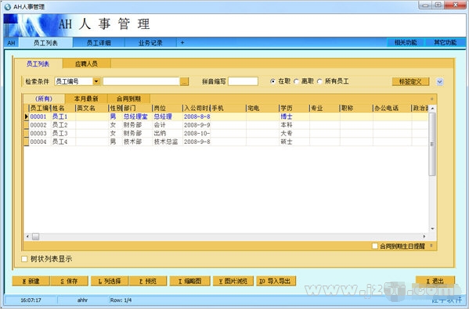Click the AH home tab button

(x=12, y=43)
